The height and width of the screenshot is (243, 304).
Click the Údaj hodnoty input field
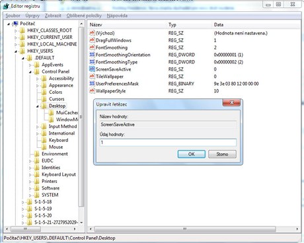click(168, 143)
